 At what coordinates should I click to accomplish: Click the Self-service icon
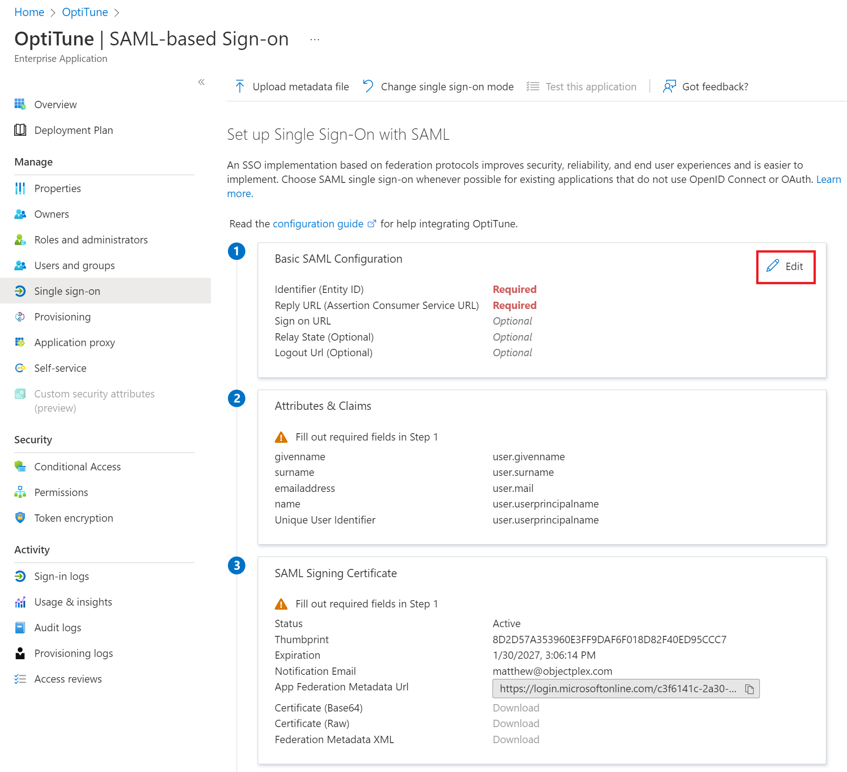(x=20, y=368)
